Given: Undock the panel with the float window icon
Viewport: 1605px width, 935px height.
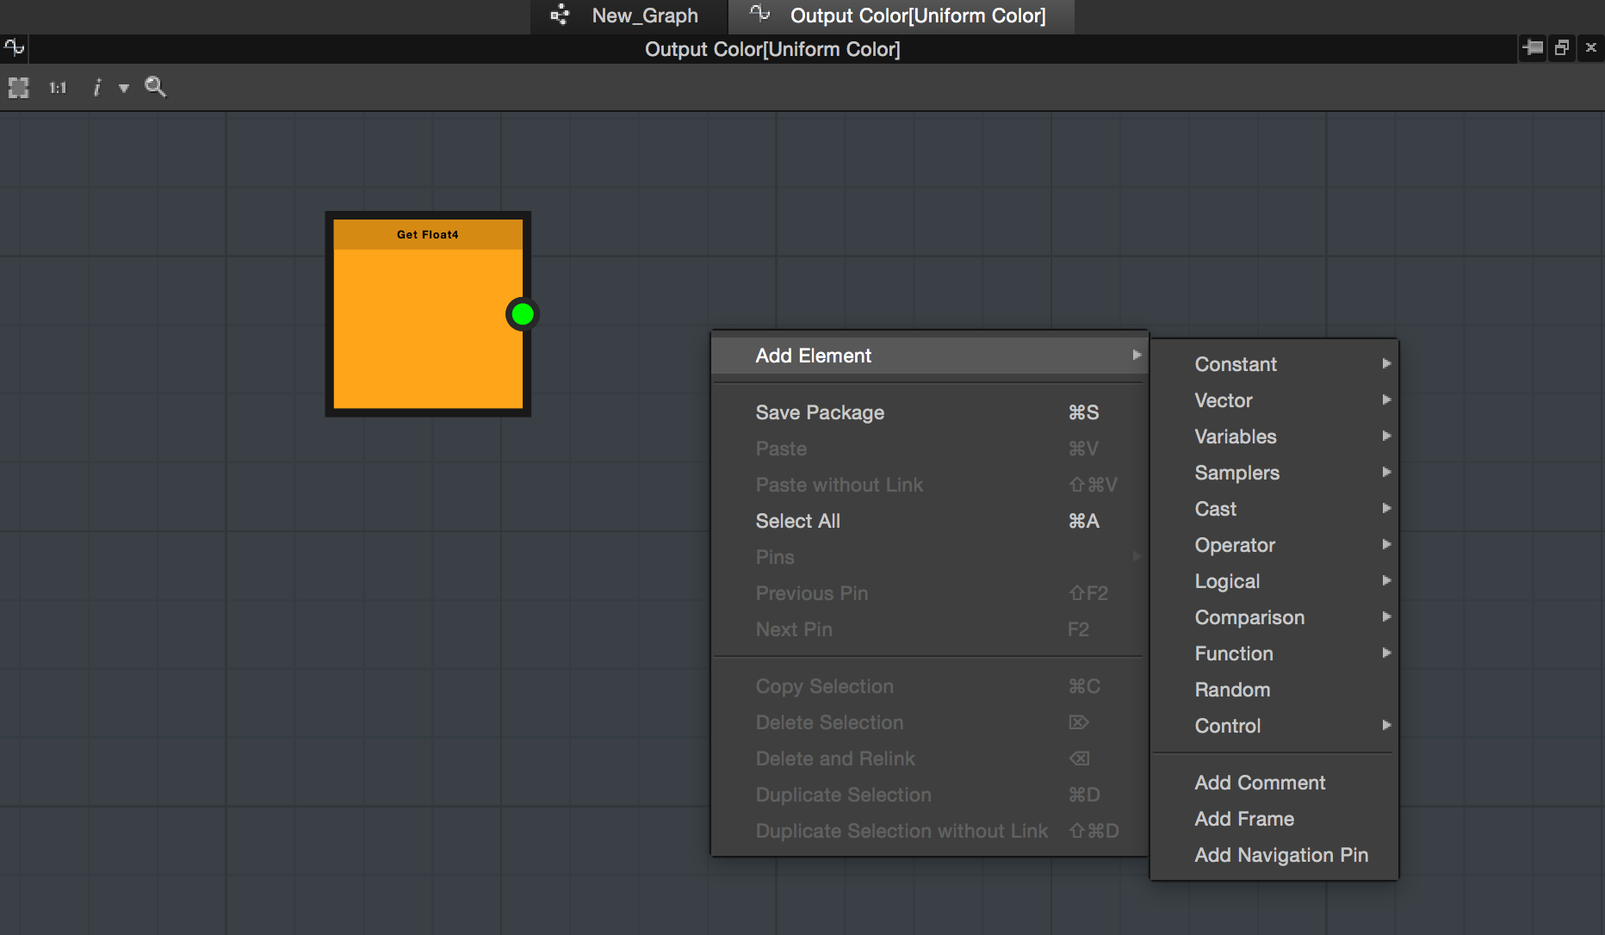Looking at the screenshot, I should coord(1561,47).
